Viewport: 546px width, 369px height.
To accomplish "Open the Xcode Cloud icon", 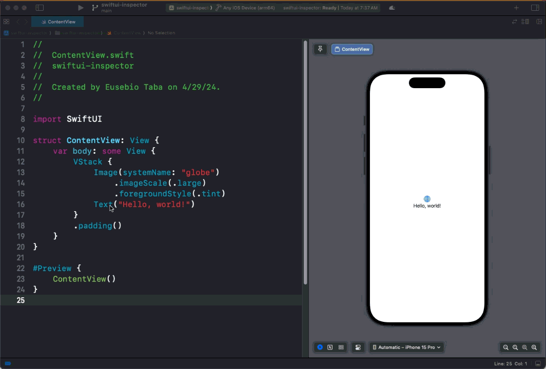I will [x=392, y=8].
